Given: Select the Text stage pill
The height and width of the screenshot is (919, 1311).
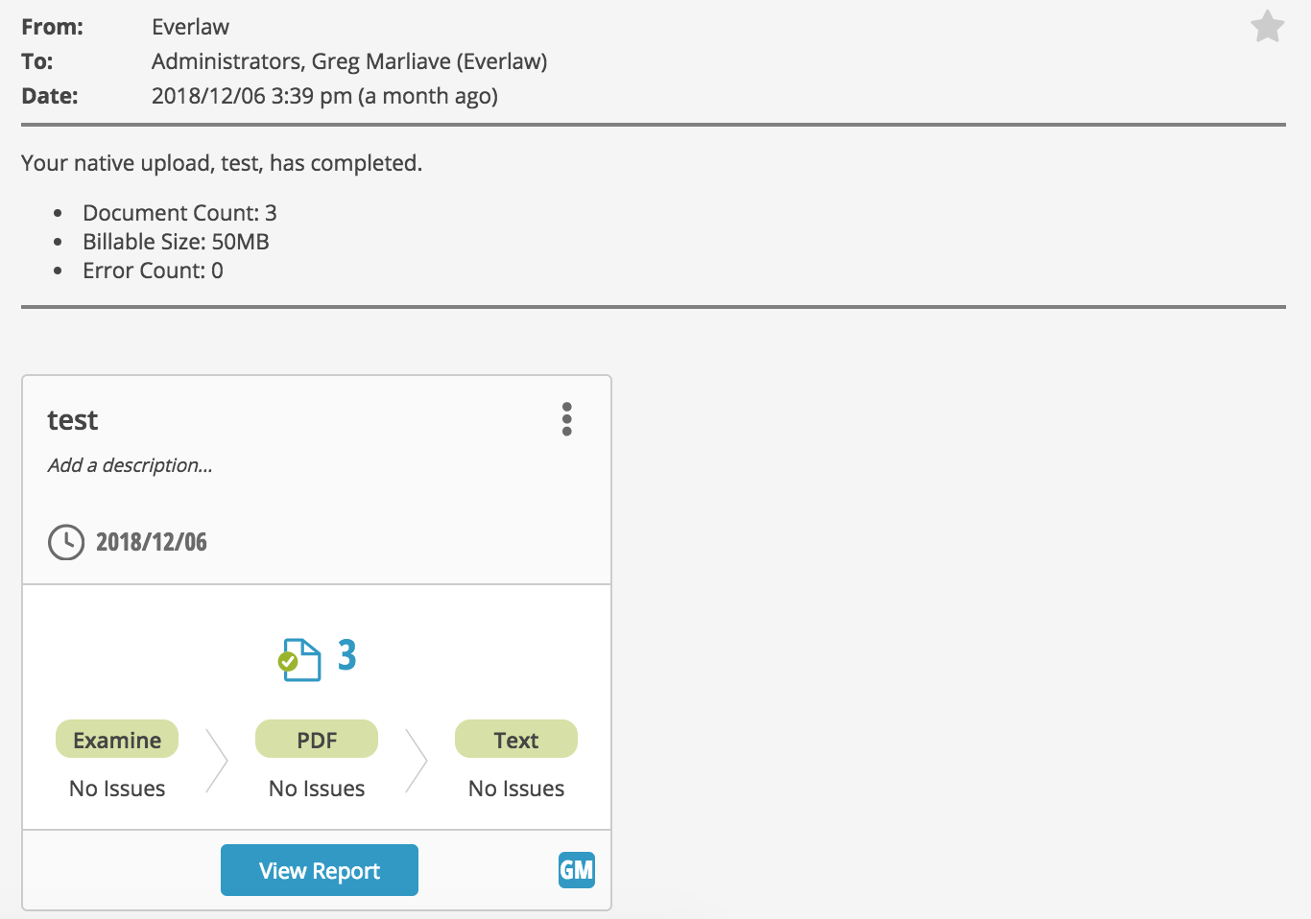Looking at the screenshot, I should click(x=516, y=740).
